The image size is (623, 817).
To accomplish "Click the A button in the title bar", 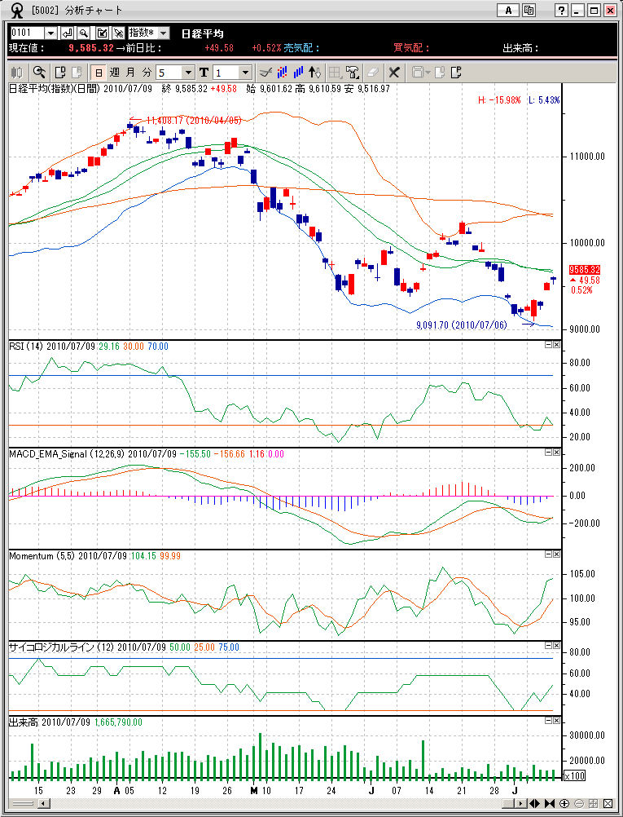I will click(508, 11).
